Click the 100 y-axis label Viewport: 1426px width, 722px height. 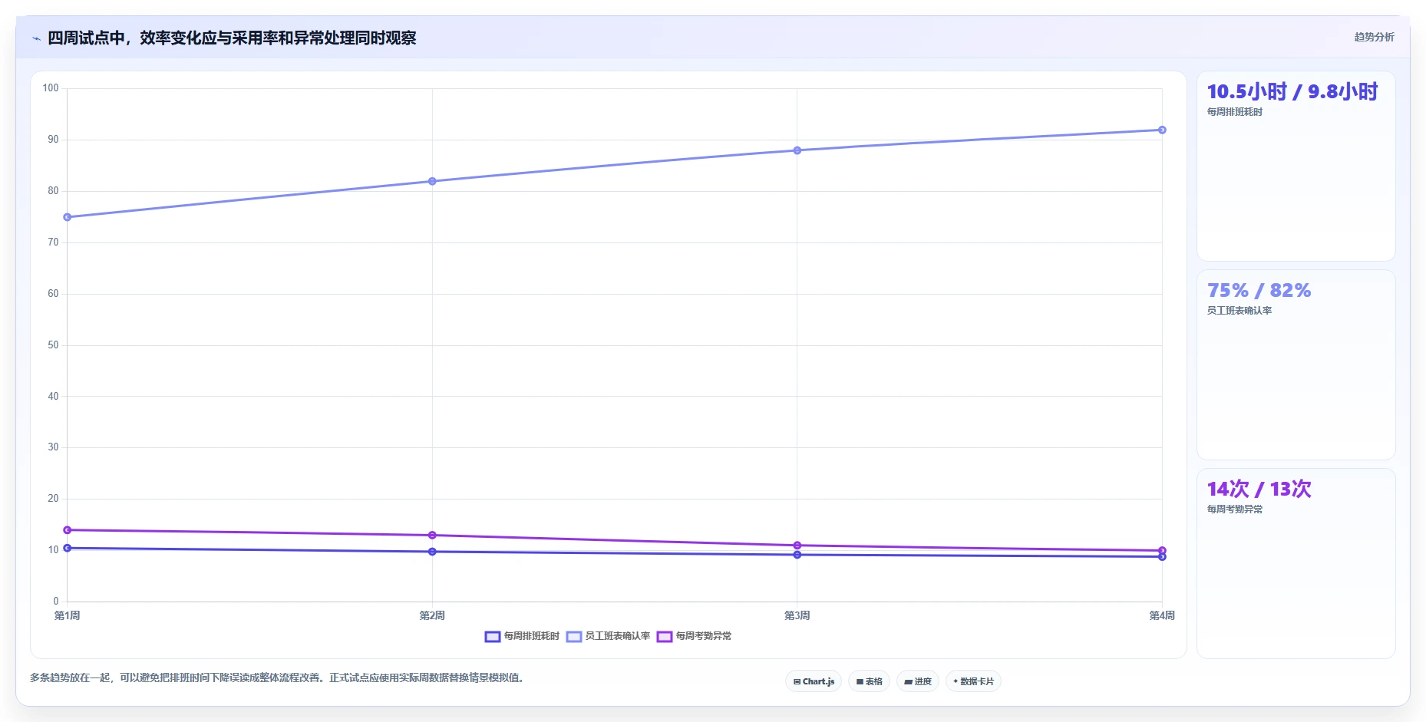(x=51, y=88)
